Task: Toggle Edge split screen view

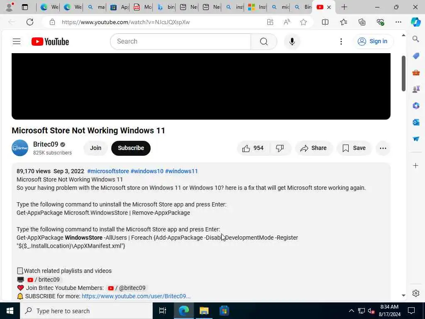Action: click(x=325, y=22)
